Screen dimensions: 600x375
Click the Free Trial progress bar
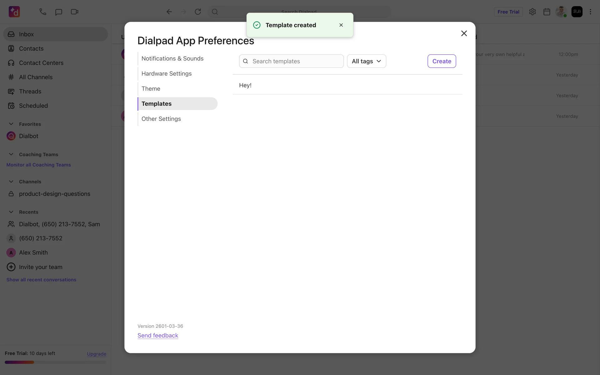pos(55,362)
